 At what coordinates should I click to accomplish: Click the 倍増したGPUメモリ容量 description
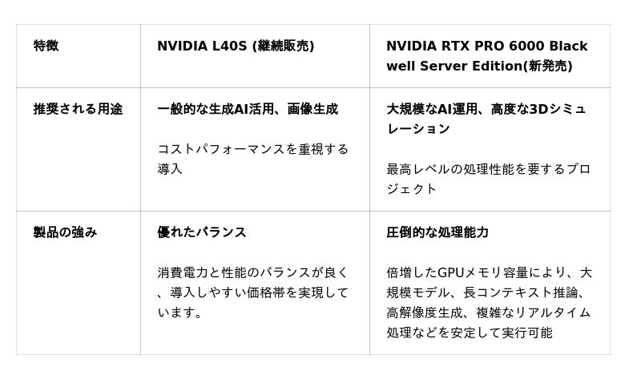click(489, 272)
